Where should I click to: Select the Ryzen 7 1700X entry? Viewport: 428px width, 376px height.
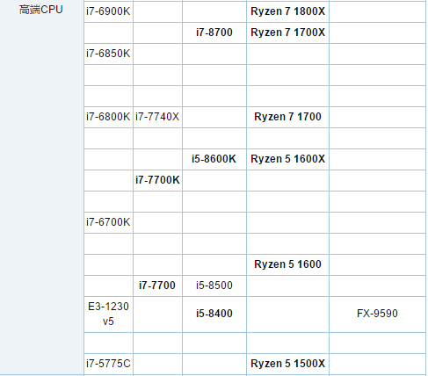click(x=287, y=33)
